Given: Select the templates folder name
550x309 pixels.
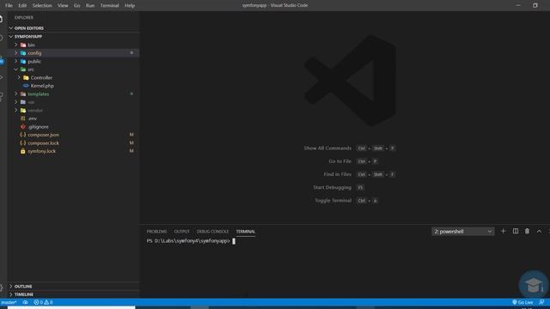Looking at the screenshot, I should click(39, 94).
